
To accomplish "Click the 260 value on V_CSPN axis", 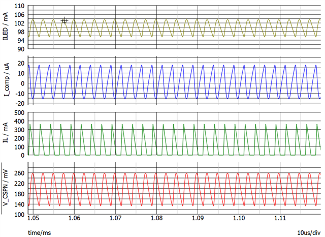I will tap(19, 173).
